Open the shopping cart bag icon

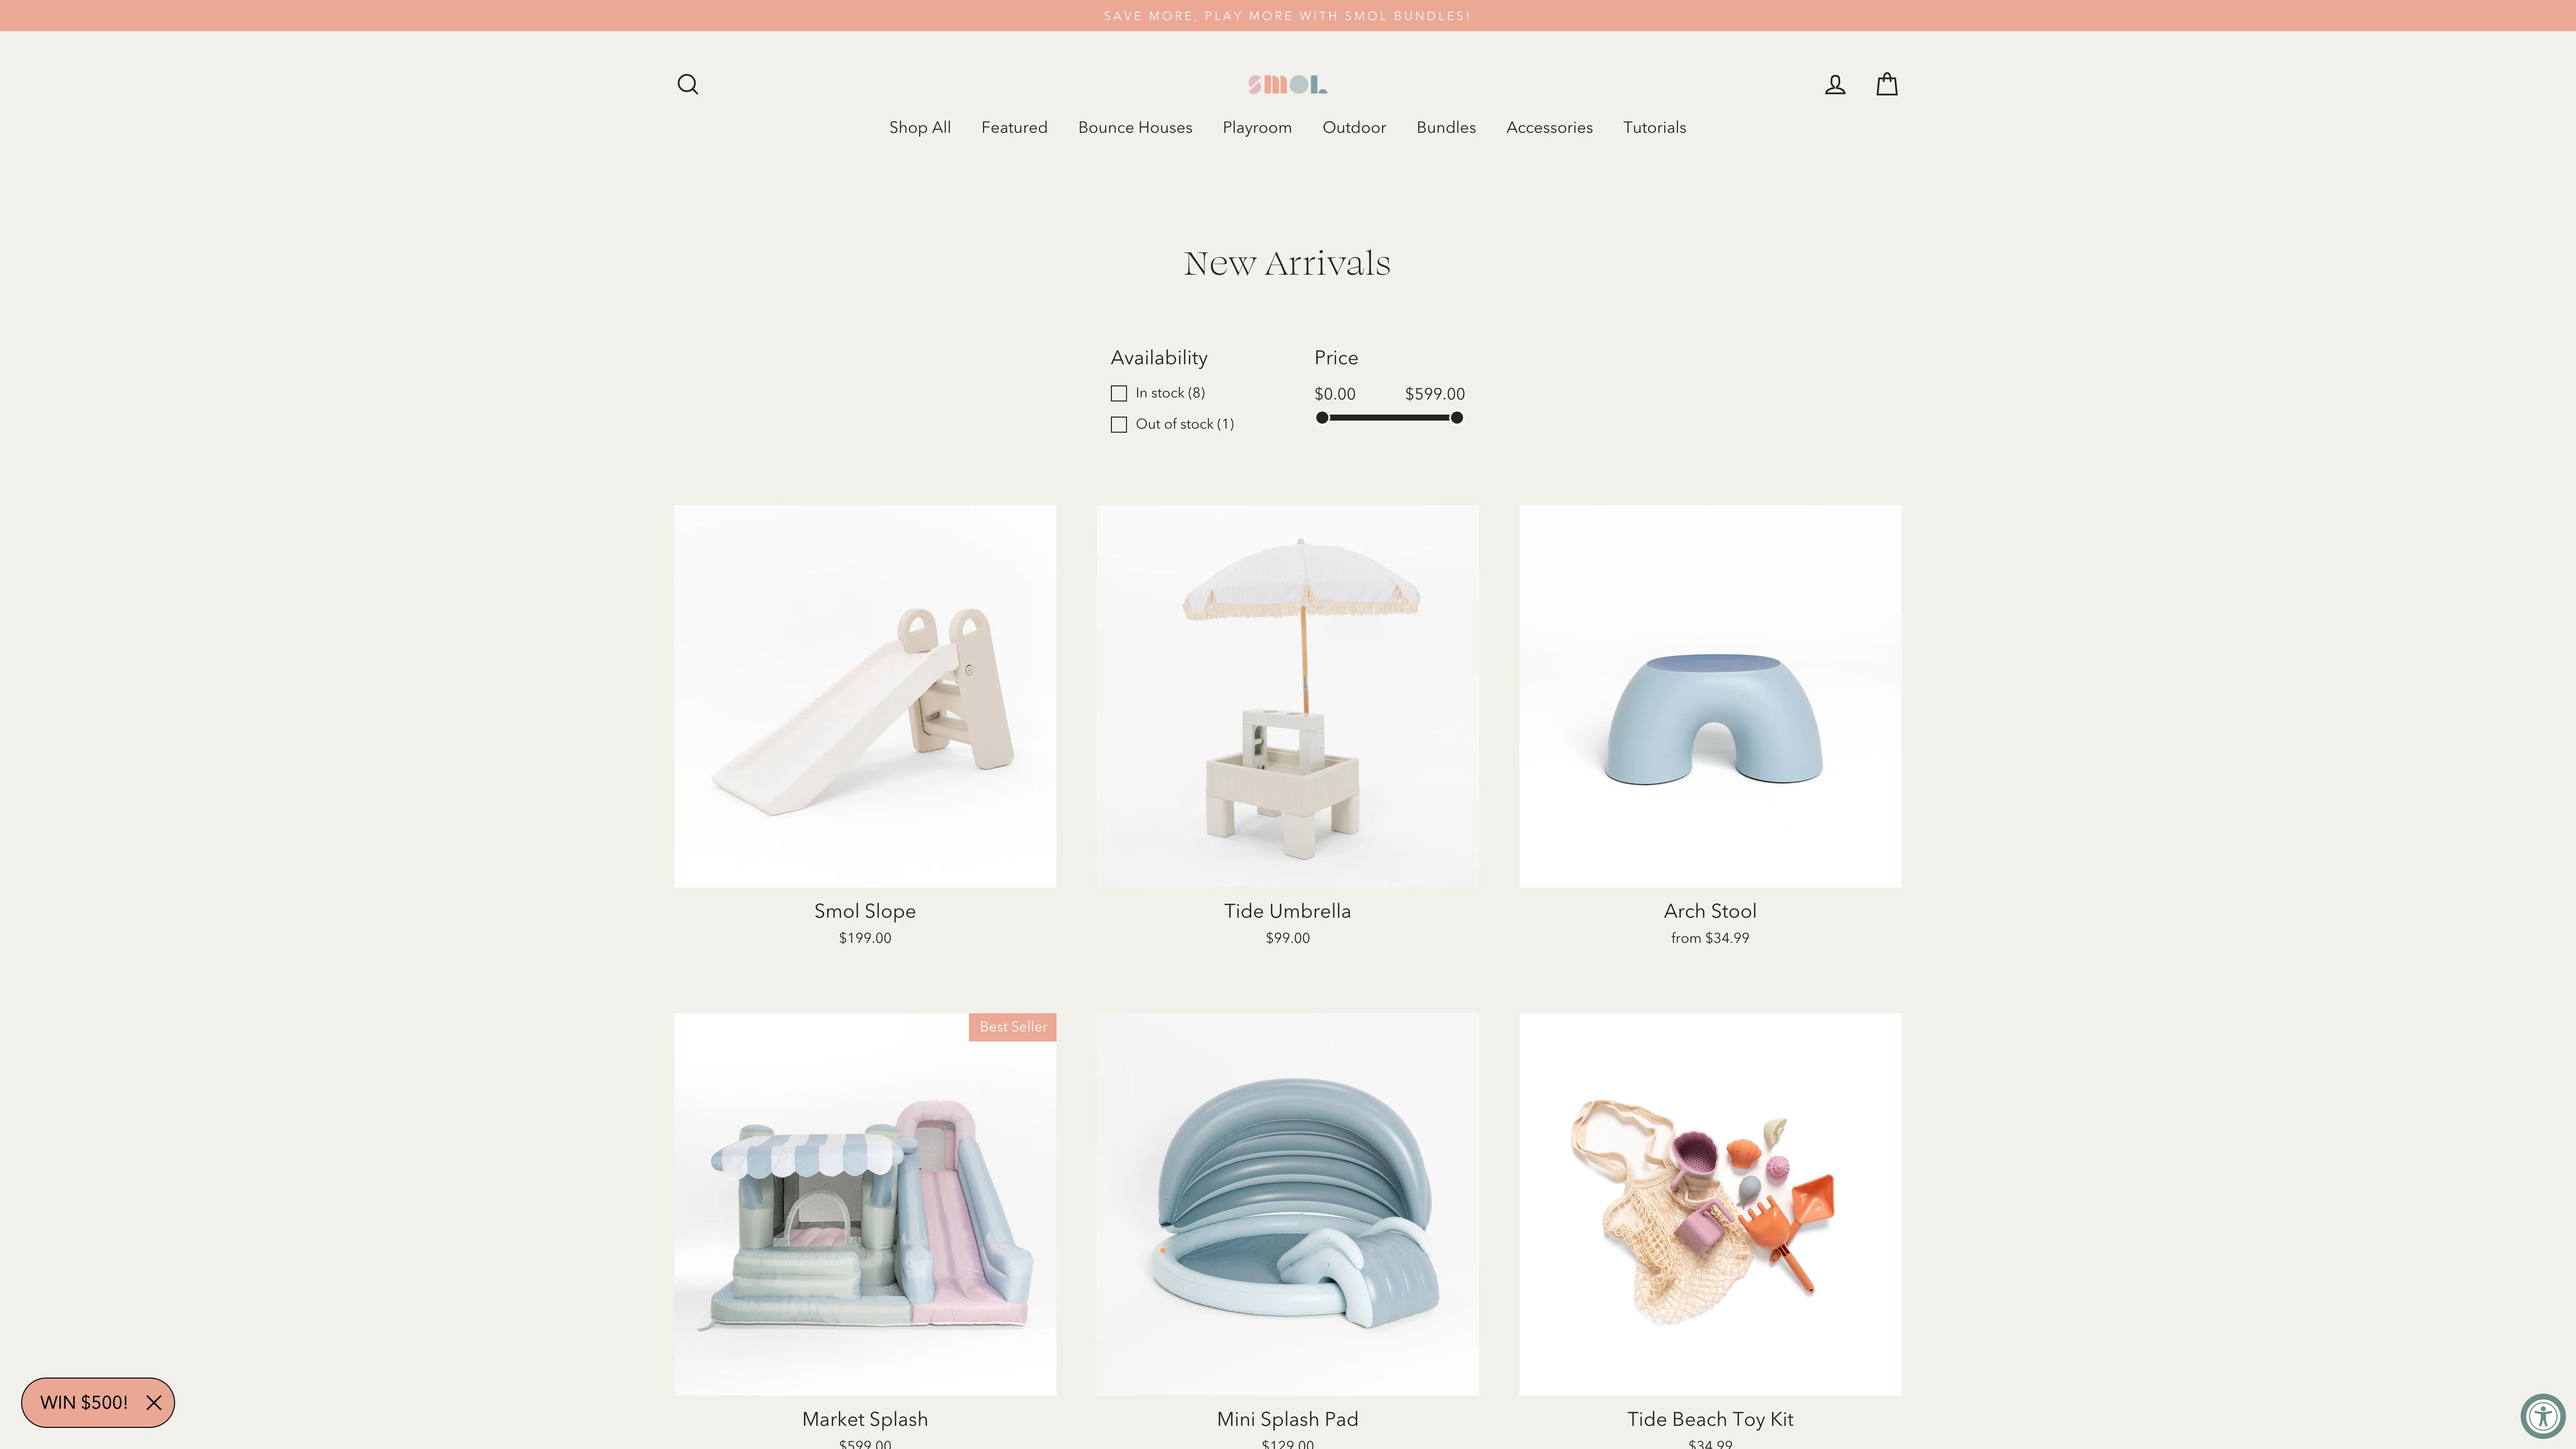pos(1886,84)
